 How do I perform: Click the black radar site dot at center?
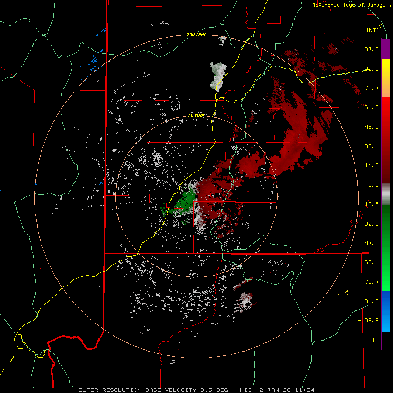point(197,196)
